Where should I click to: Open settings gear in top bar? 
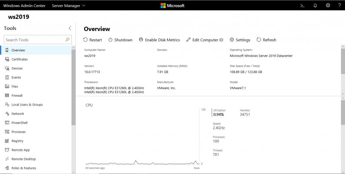tap(328, 5)
